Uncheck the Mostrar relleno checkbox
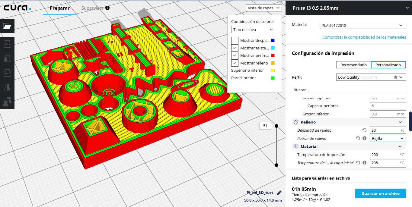Screen dimensions: 412x207 (x=235, y=63)
